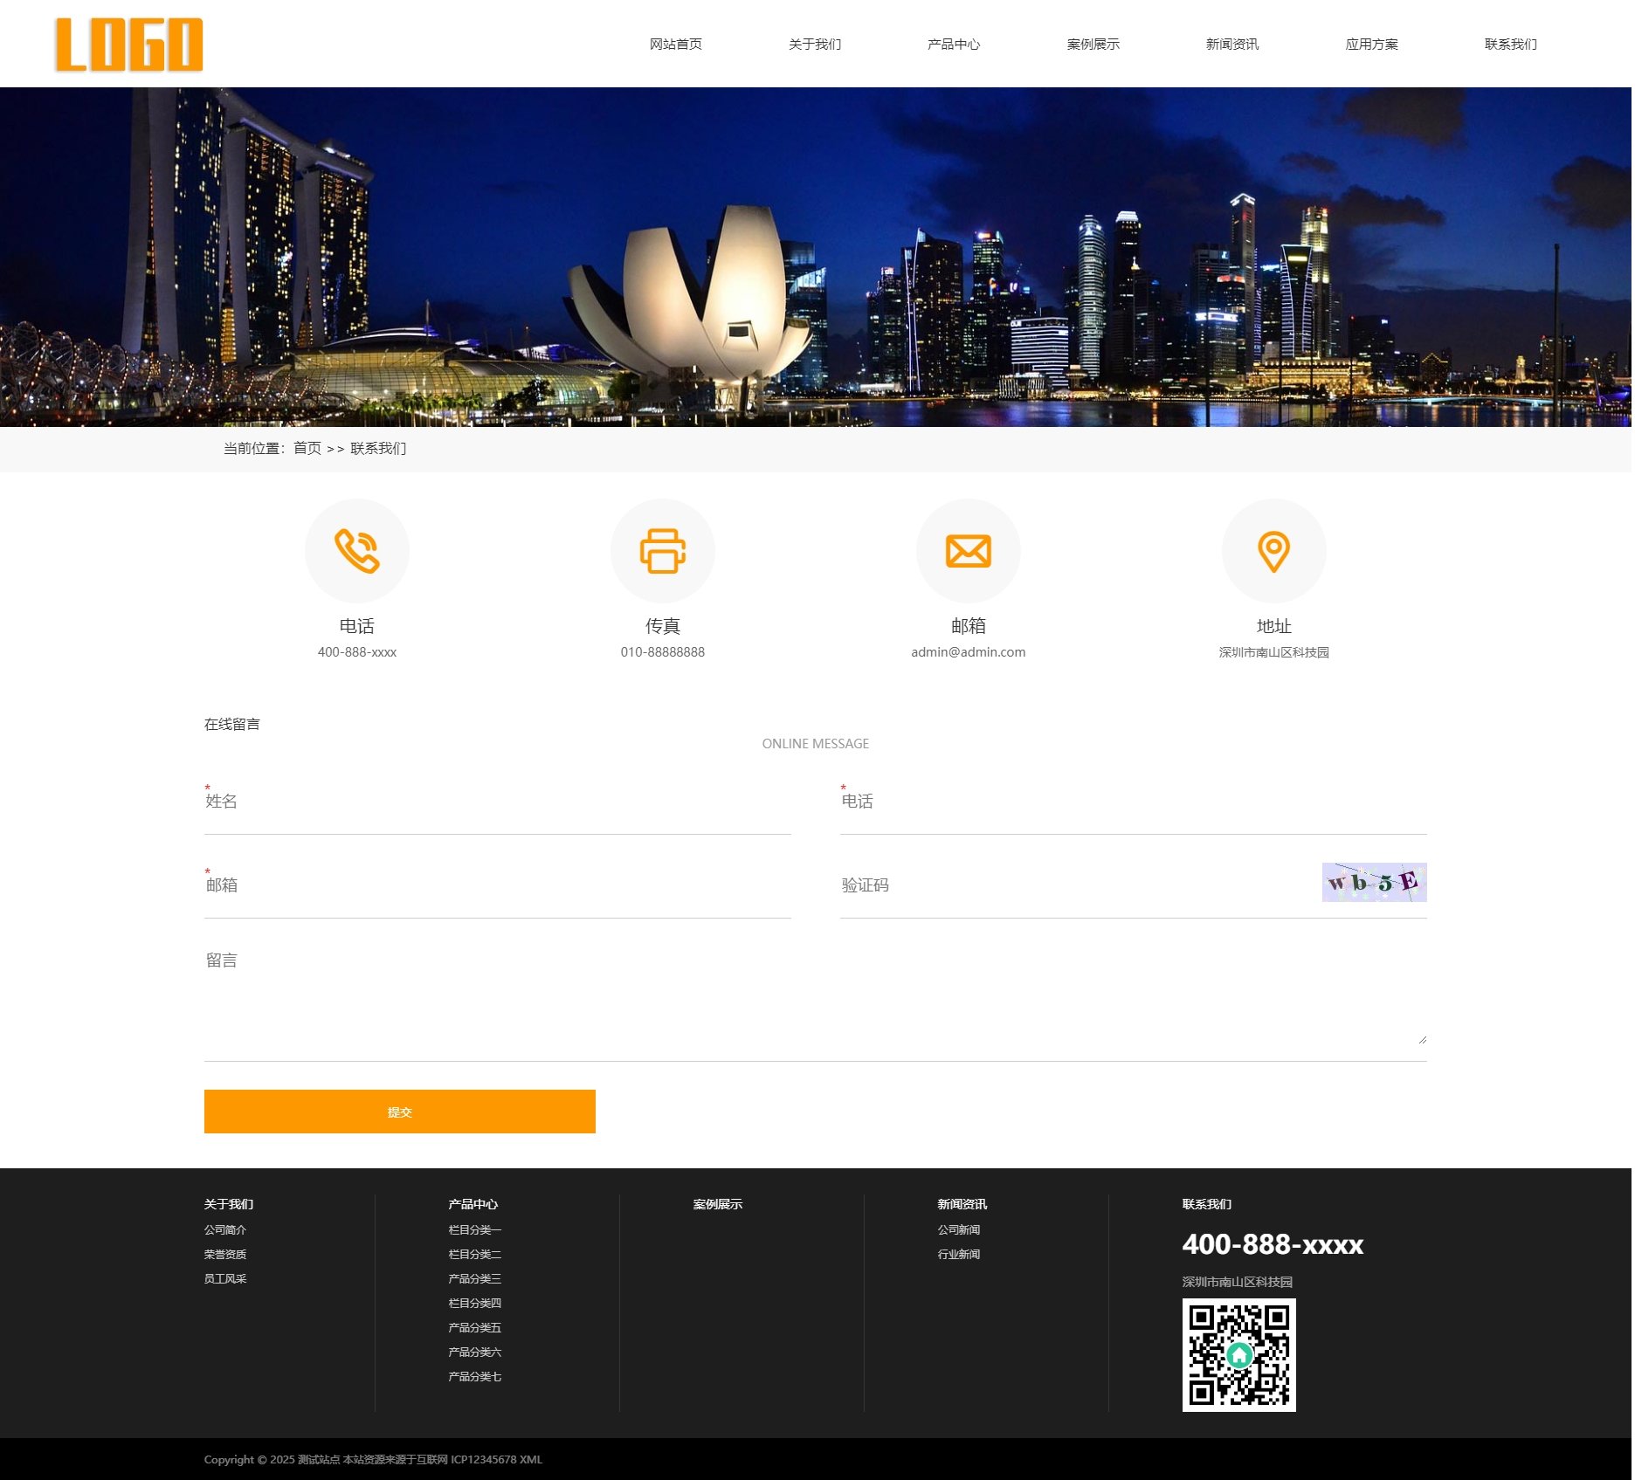
Task: Click the fax printer icon
Action: [x=662, y=551]
